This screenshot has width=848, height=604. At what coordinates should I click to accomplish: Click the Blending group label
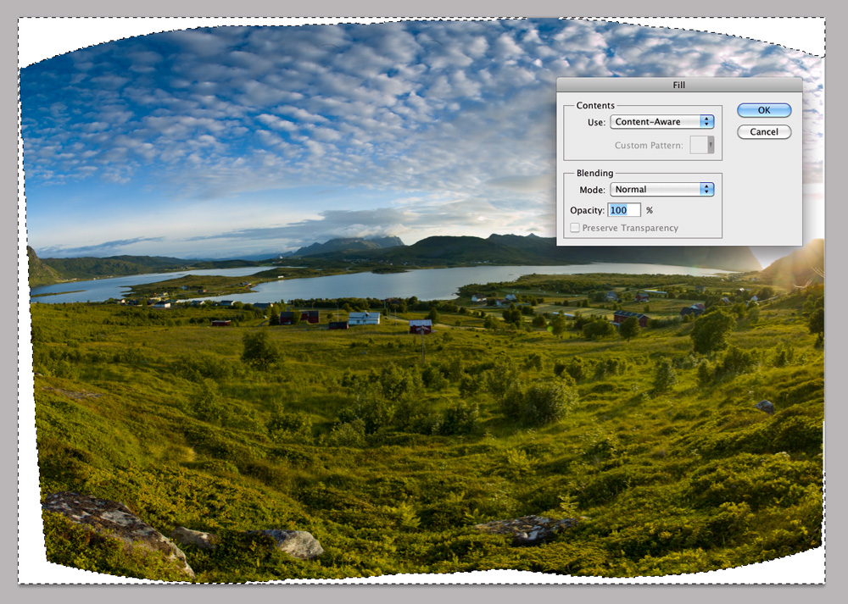pyautogui.click(x=594, y=173)
